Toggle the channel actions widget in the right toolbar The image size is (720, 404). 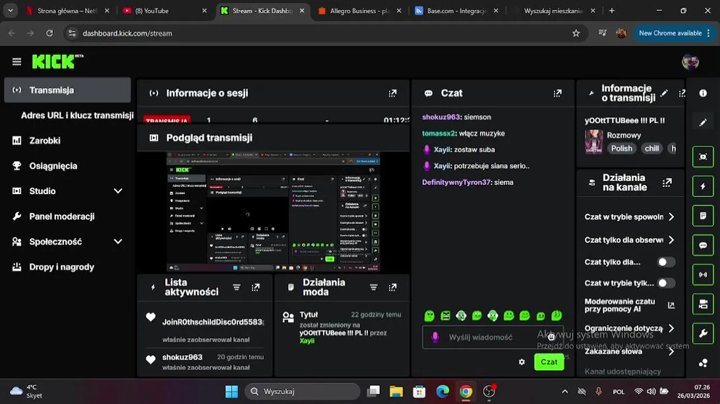coord(703,304)
